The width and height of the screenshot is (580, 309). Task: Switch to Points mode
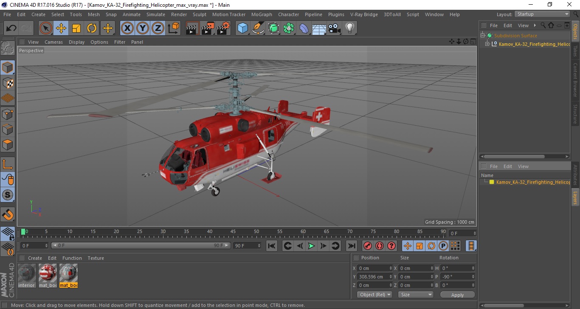click(8, 114)
